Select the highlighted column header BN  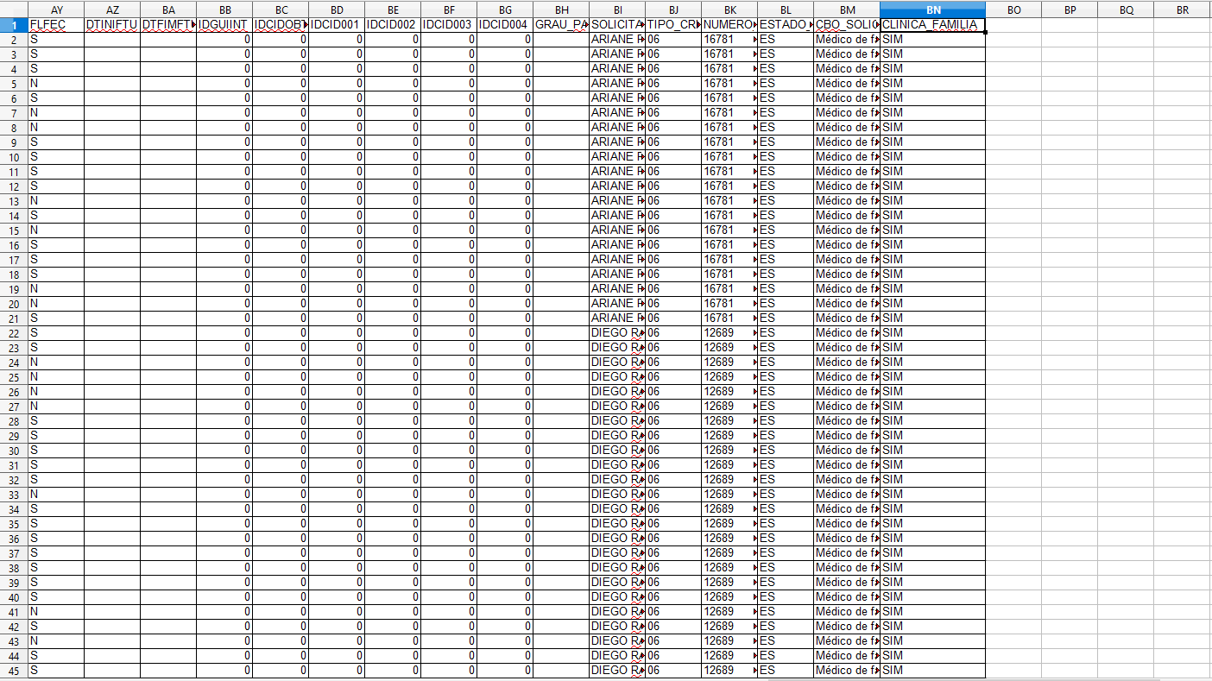933,9
